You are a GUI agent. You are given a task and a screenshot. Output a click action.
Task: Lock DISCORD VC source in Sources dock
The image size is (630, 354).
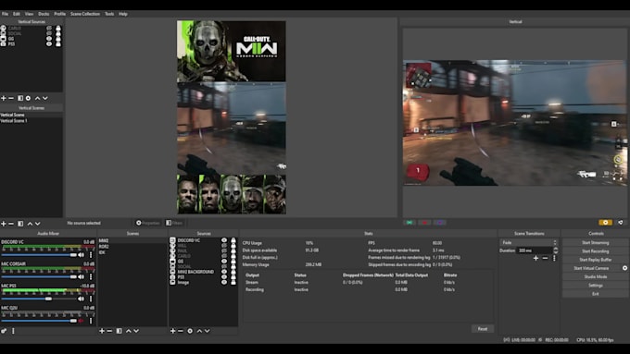tap(233, 240)
